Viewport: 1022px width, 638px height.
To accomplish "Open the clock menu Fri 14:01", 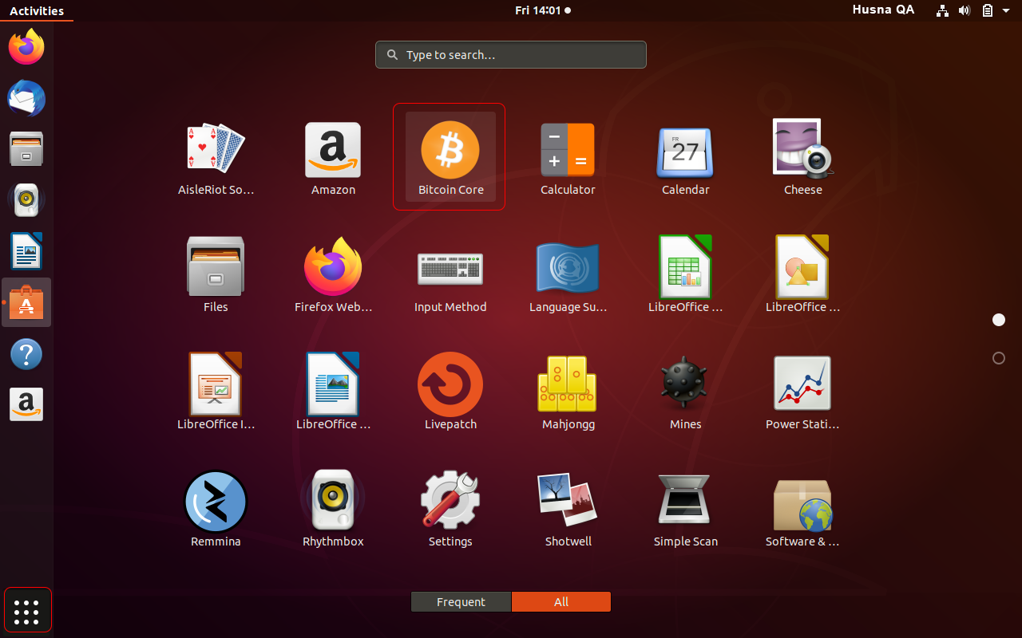I will (543, 10).
